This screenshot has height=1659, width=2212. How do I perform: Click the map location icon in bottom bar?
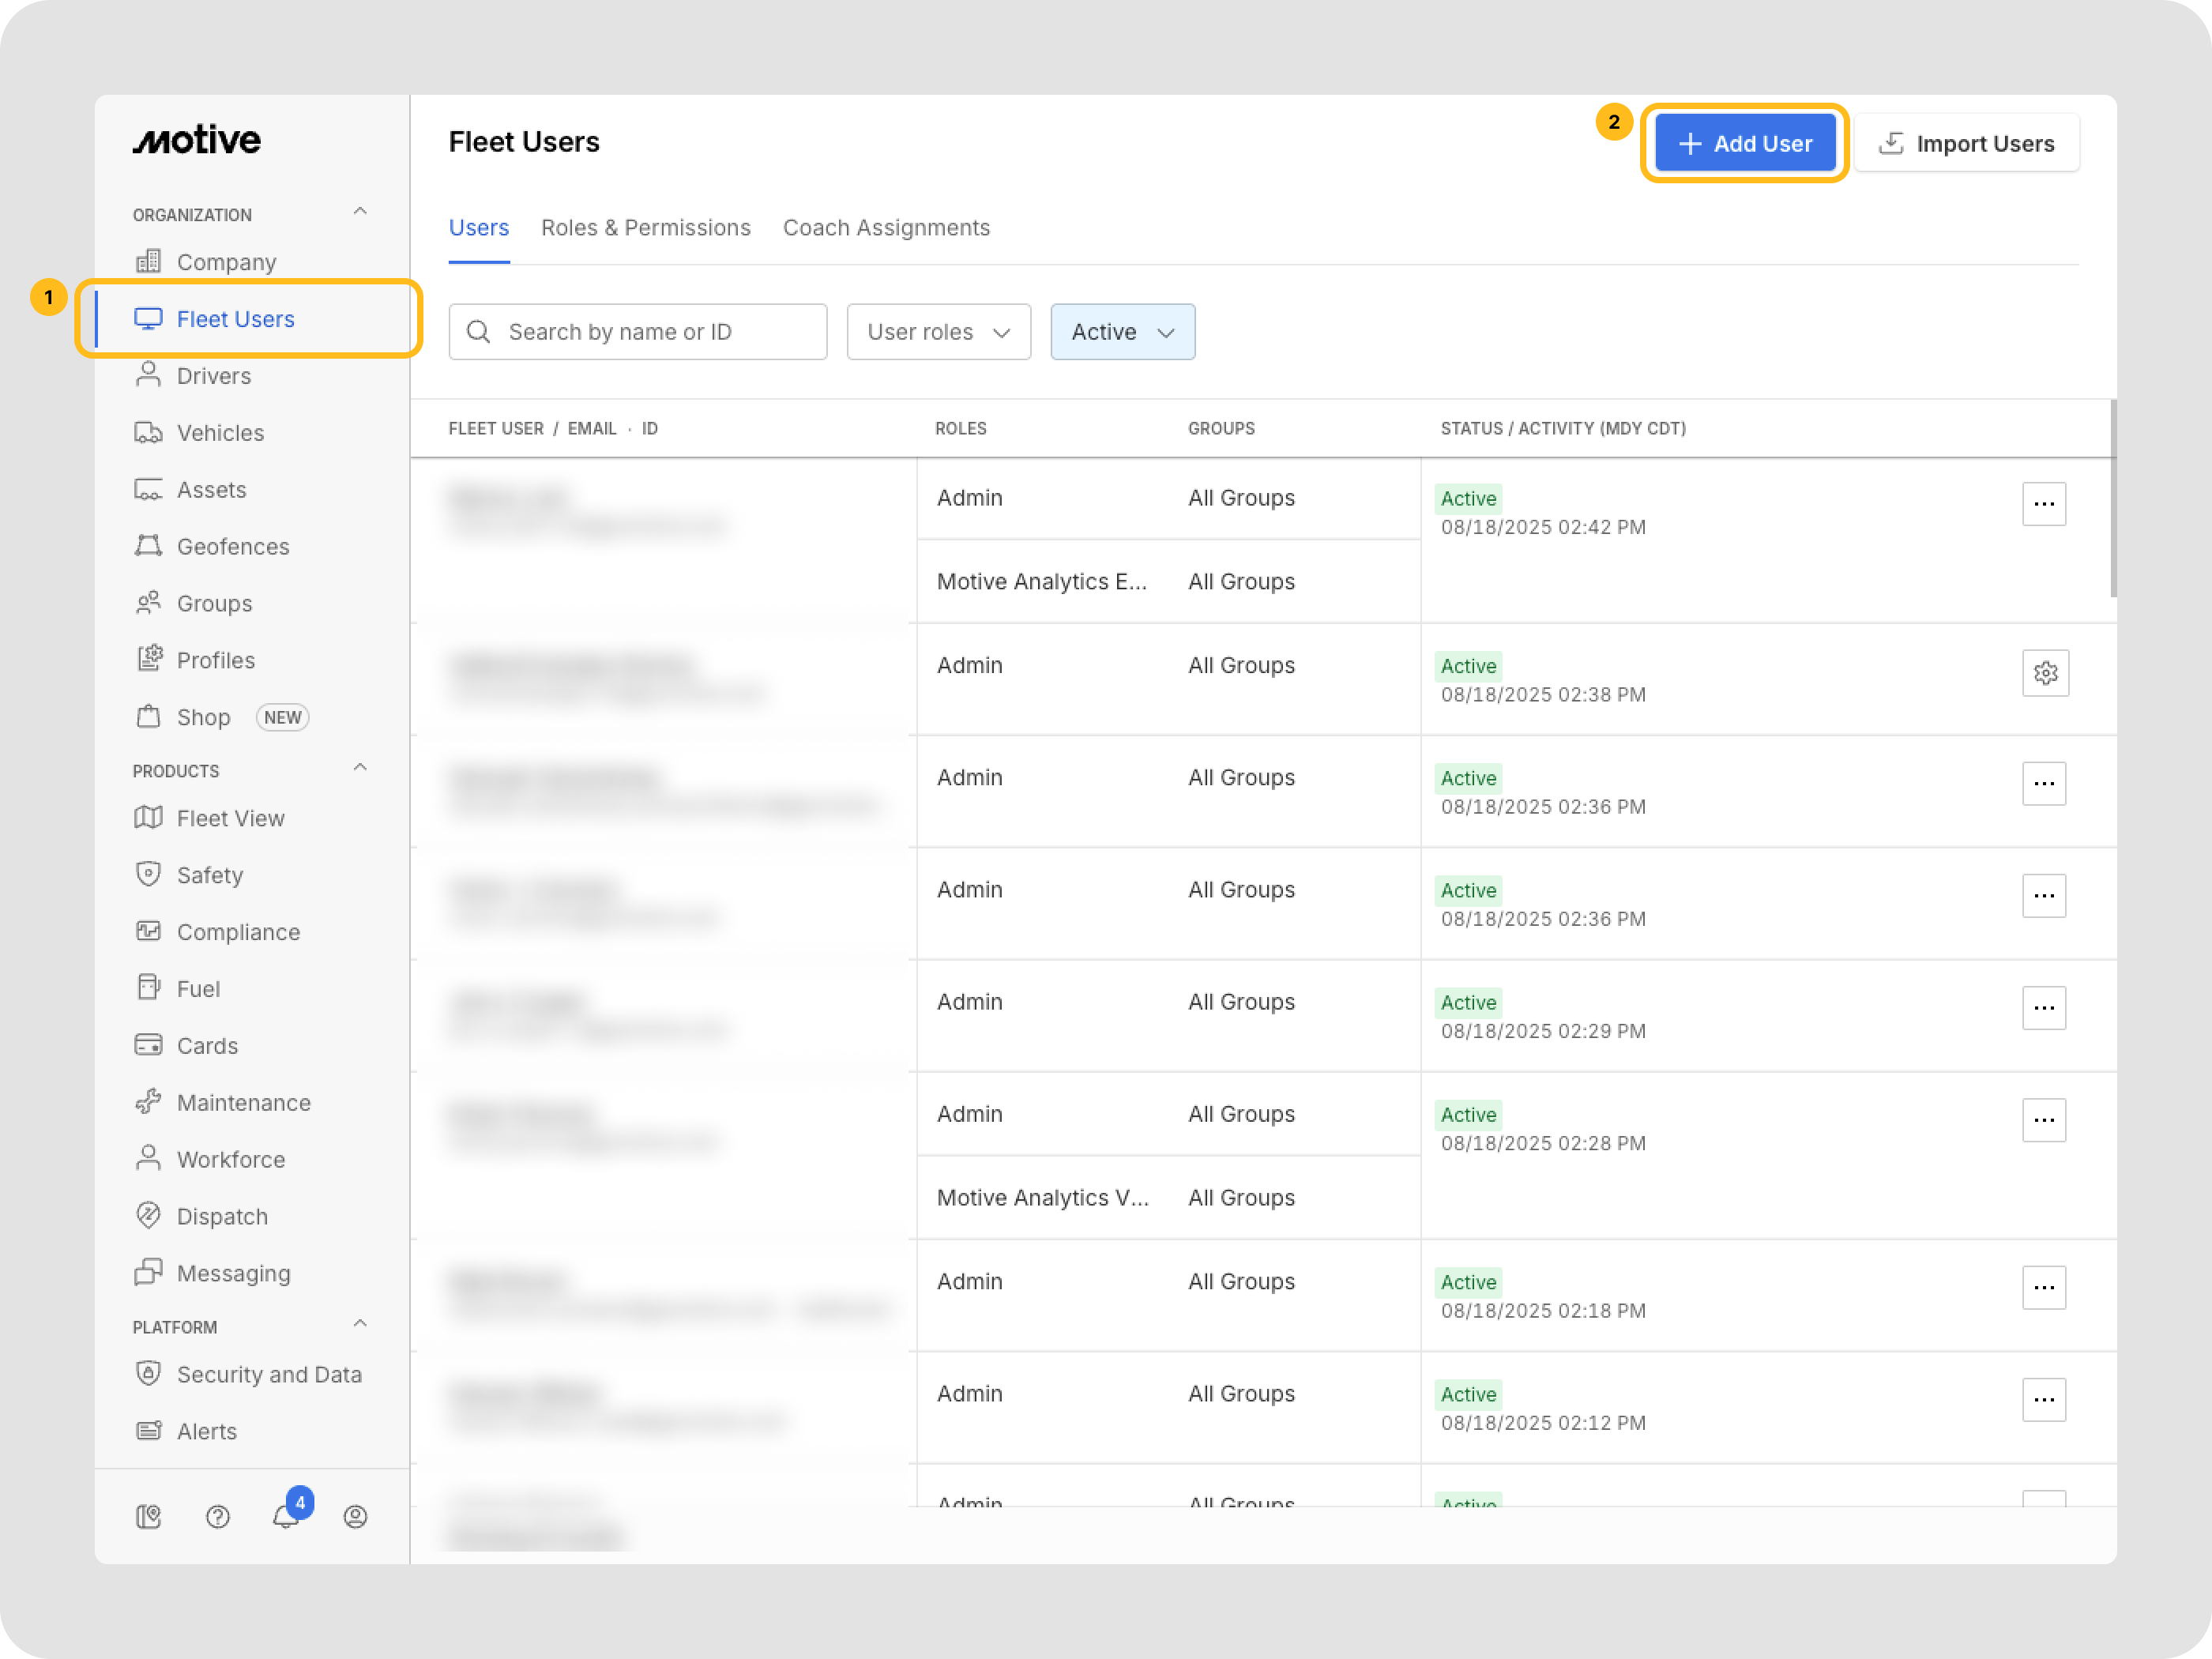point(148,1516)
